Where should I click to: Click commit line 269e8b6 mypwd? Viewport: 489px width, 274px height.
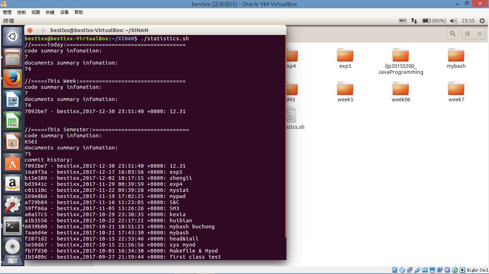105,196
